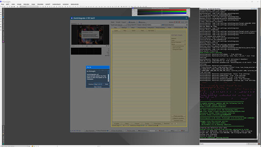The image size is (261, 147).
Task: Click the first icon in bottom-left dialog corner
Action: 71,131
